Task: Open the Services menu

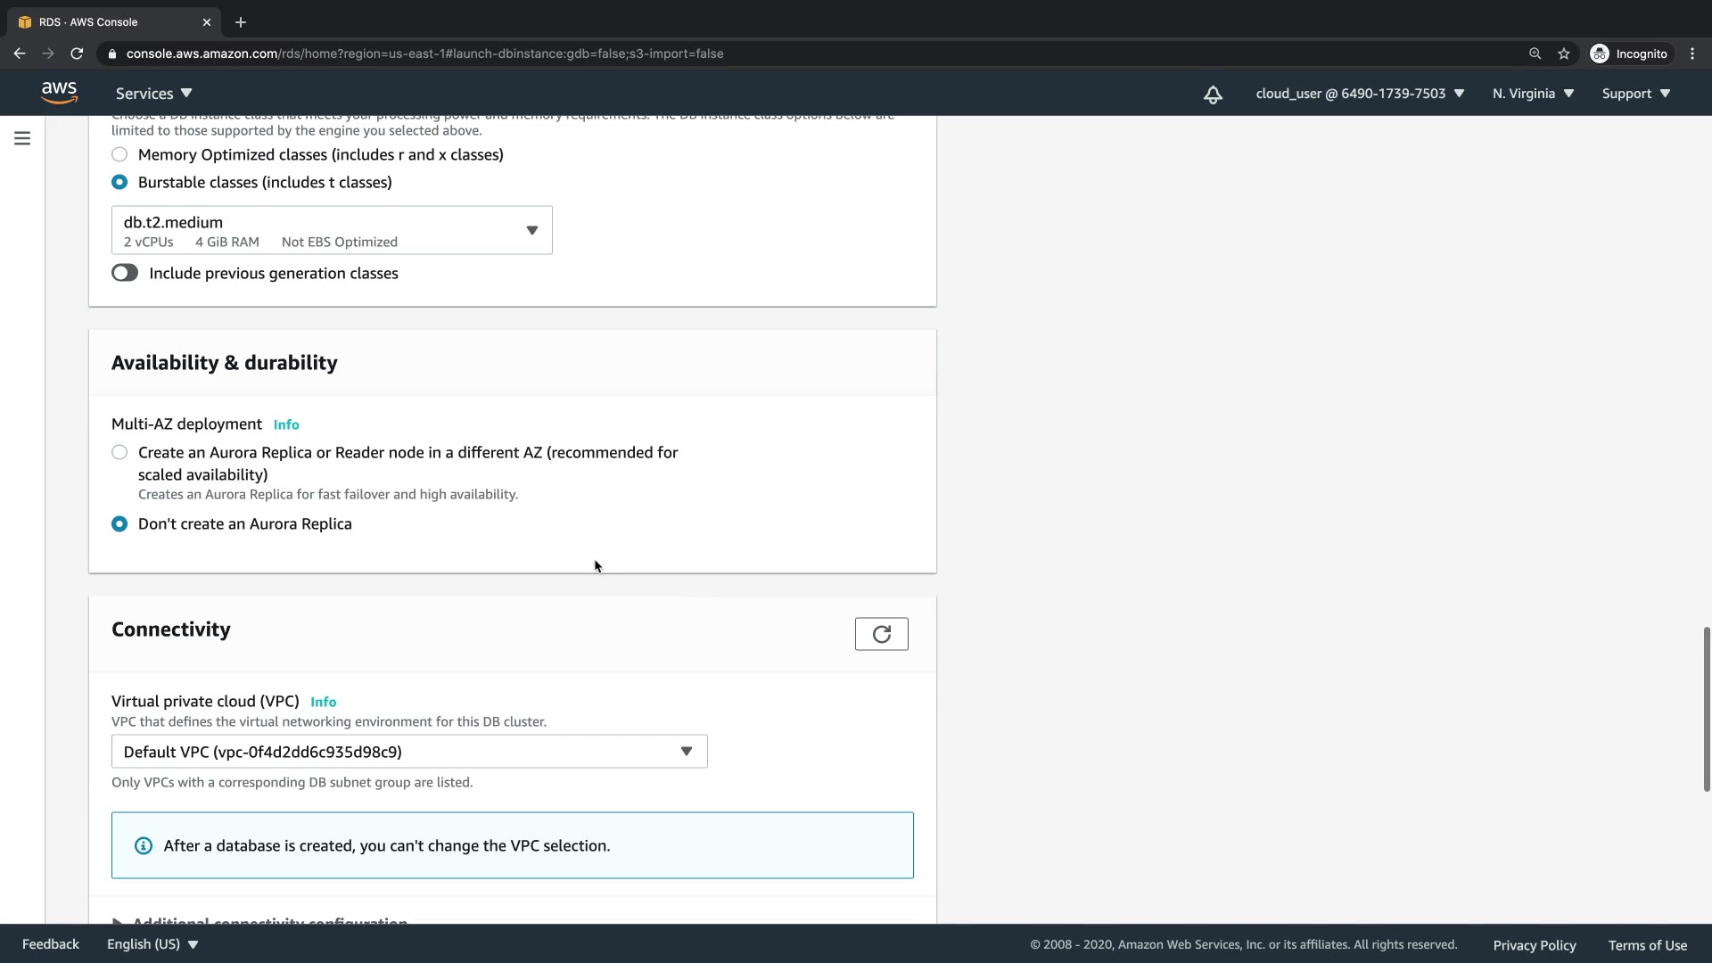Action: point(153,94)
